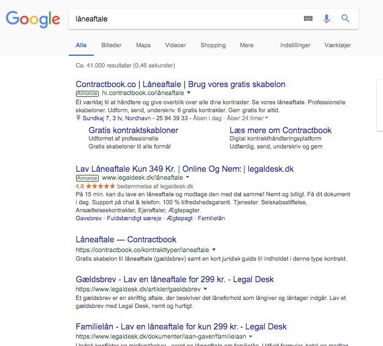Switch to the Videoer tab
383x346 pixels.
[x=175, y=45]
